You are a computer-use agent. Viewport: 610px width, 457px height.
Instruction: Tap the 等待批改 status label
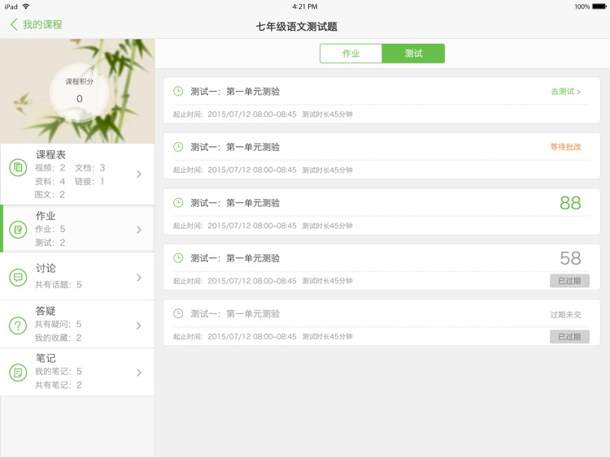[x=565, y=147]
